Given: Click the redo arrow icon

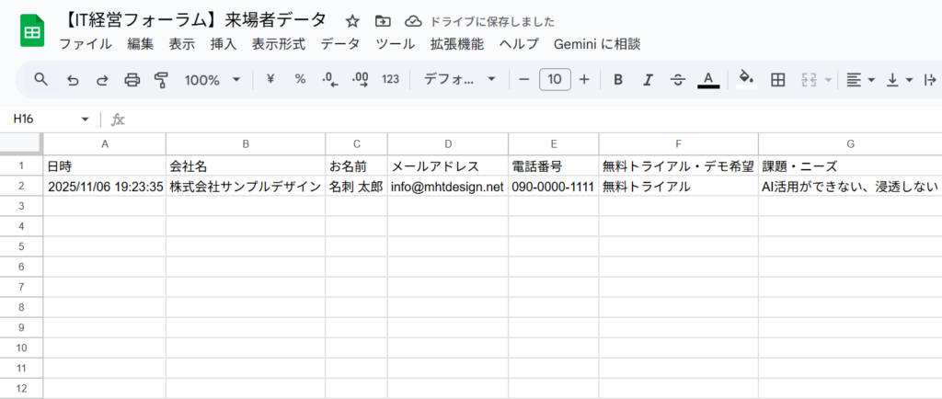Looking at the screenshot, I should pyautogui.click(x=102, y=80).
